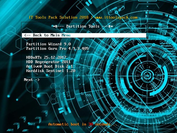Start HDDaRTs 25.12.2017
The height and width of the screenshot is (133, 177).
tap(46, 57)
